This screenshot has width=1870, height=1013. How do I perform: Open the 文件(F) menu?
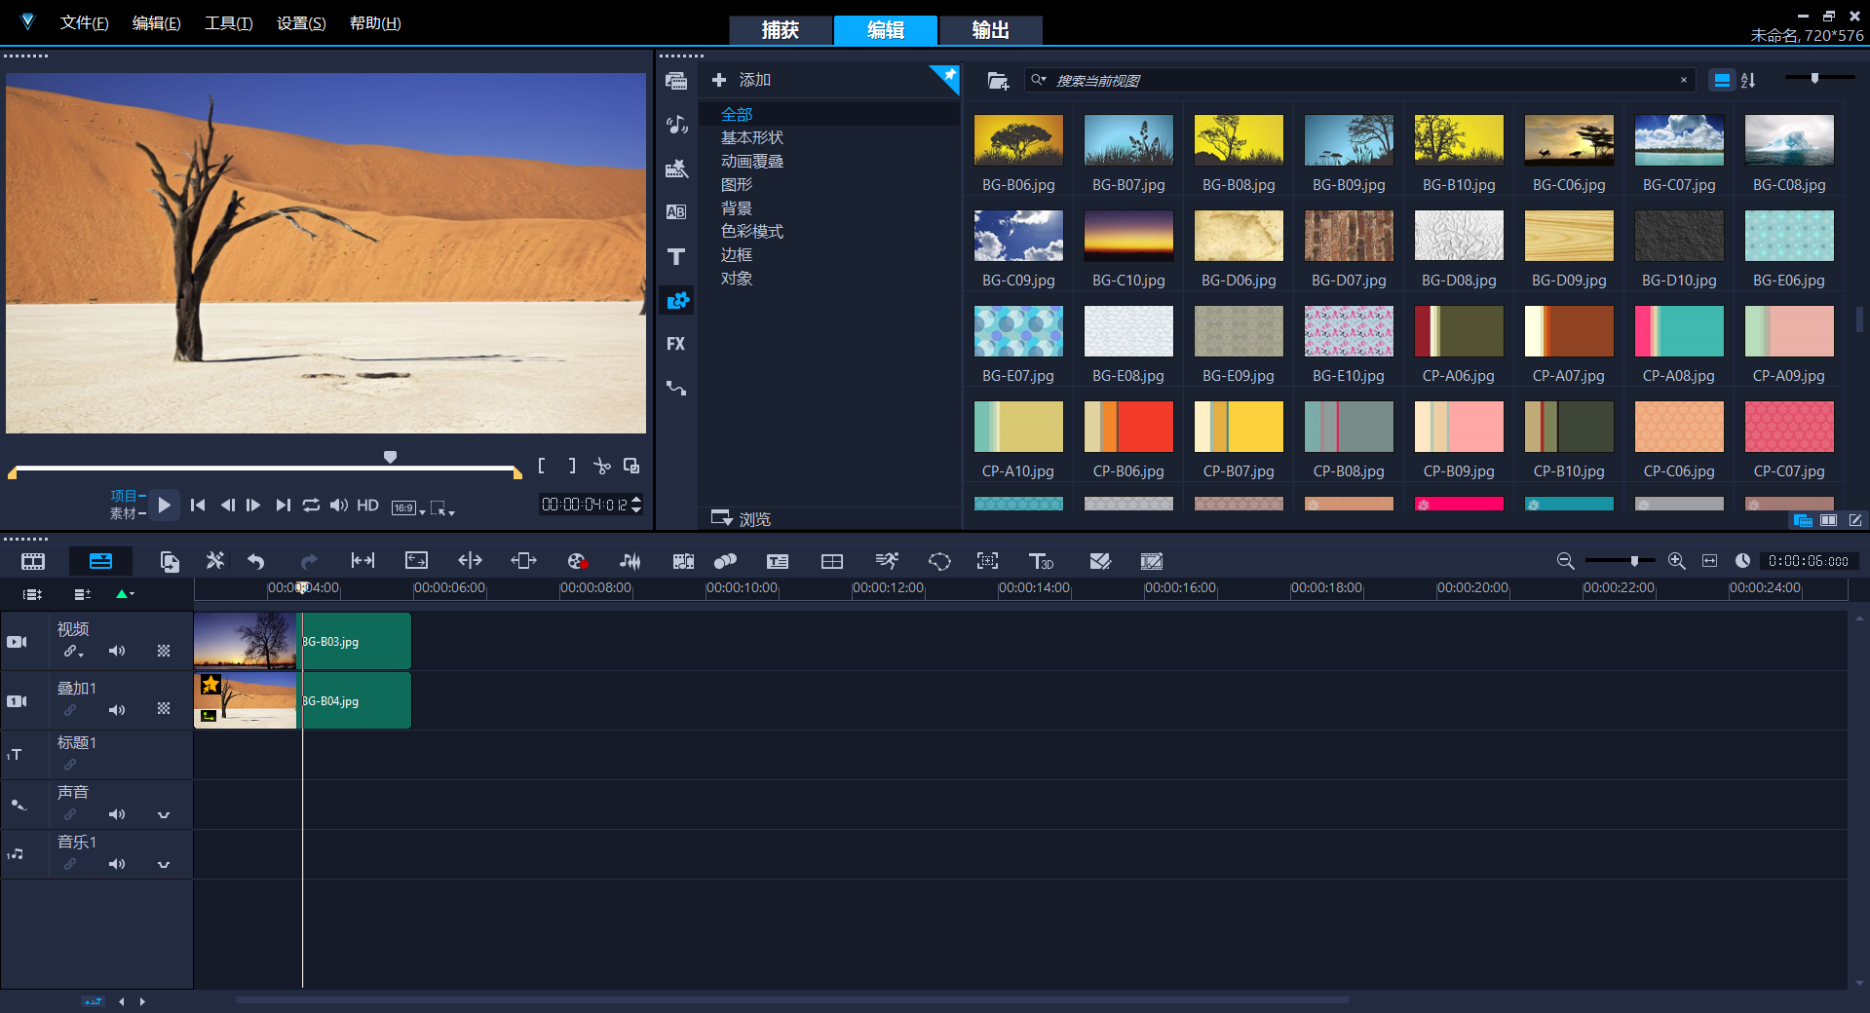(85, 23)
